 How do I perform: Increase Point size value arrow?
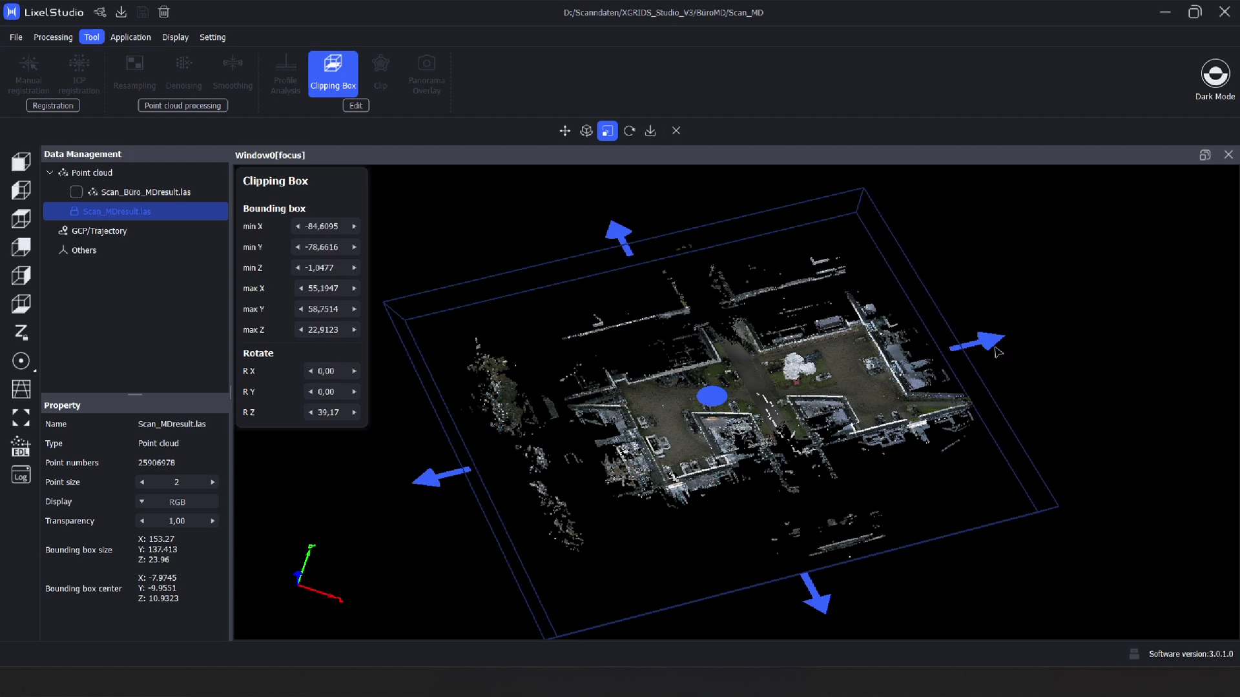pyautogui.click(x=212, y=482)
